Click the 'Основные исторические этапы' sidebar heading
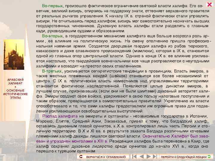215x161 pixels. (x=16, y=94)
